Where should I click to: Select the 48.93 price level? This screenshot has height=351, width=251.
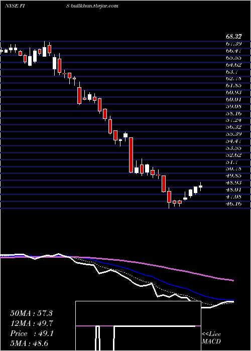[x=233, y=183]
